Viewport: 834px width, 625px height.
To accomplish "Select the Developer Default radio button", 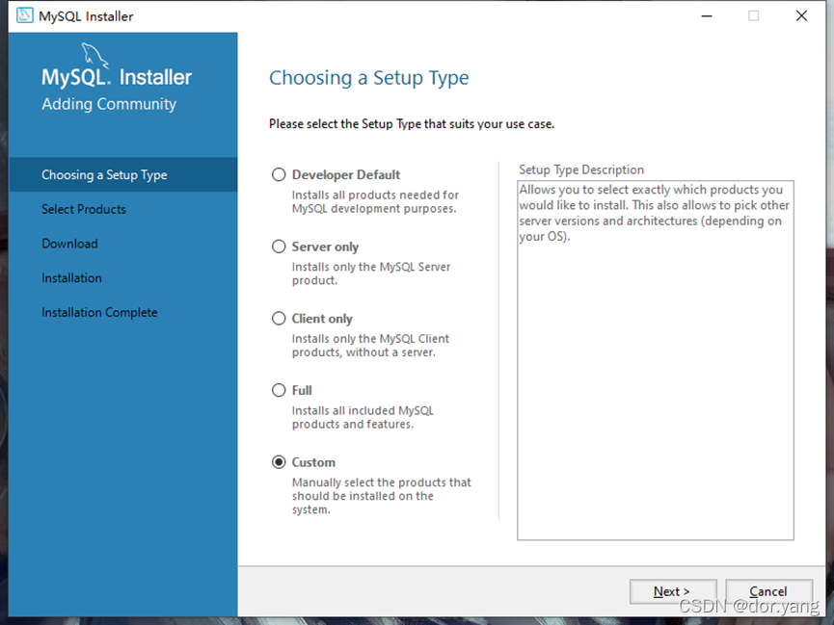I will click(279, 174).
